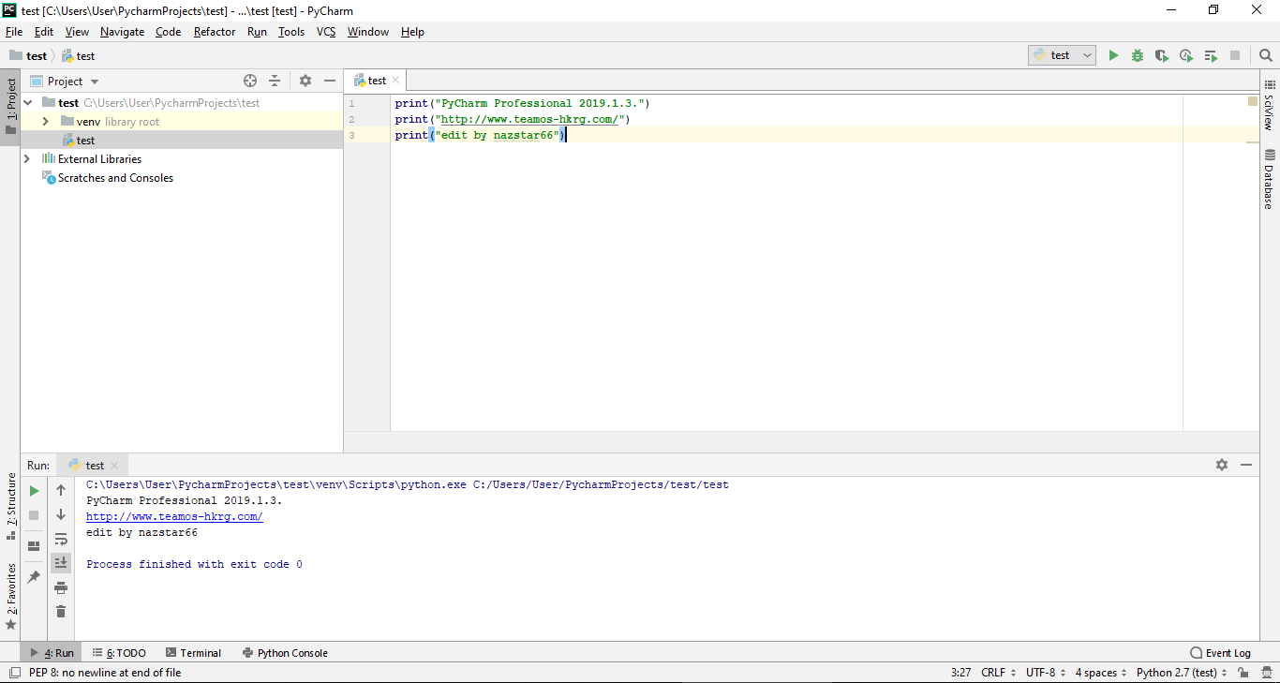
Task: Pin the Run tab with the pin icon
Action: [x=34, y=577]
